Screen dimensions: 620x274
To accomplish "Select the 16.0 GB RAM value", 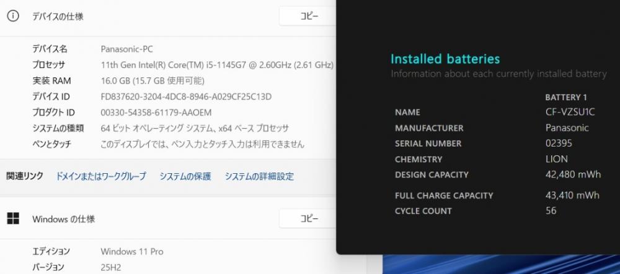I will click(x=153, y=81).
